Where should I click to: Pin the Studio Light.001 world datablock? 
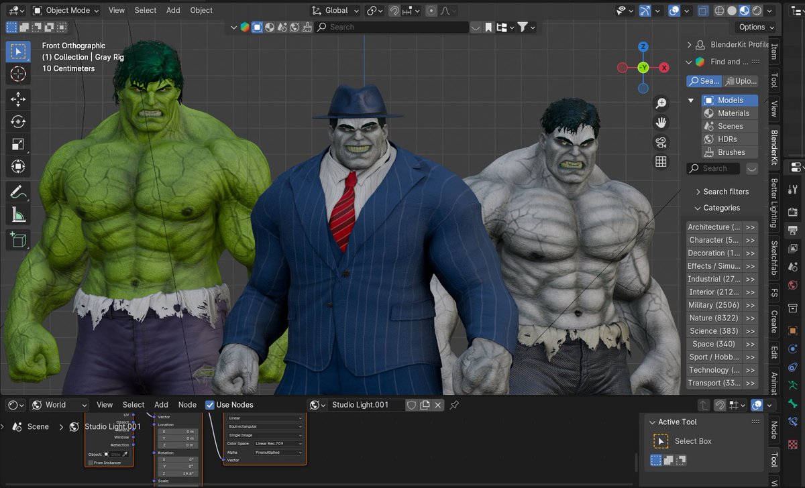point(454,405)
